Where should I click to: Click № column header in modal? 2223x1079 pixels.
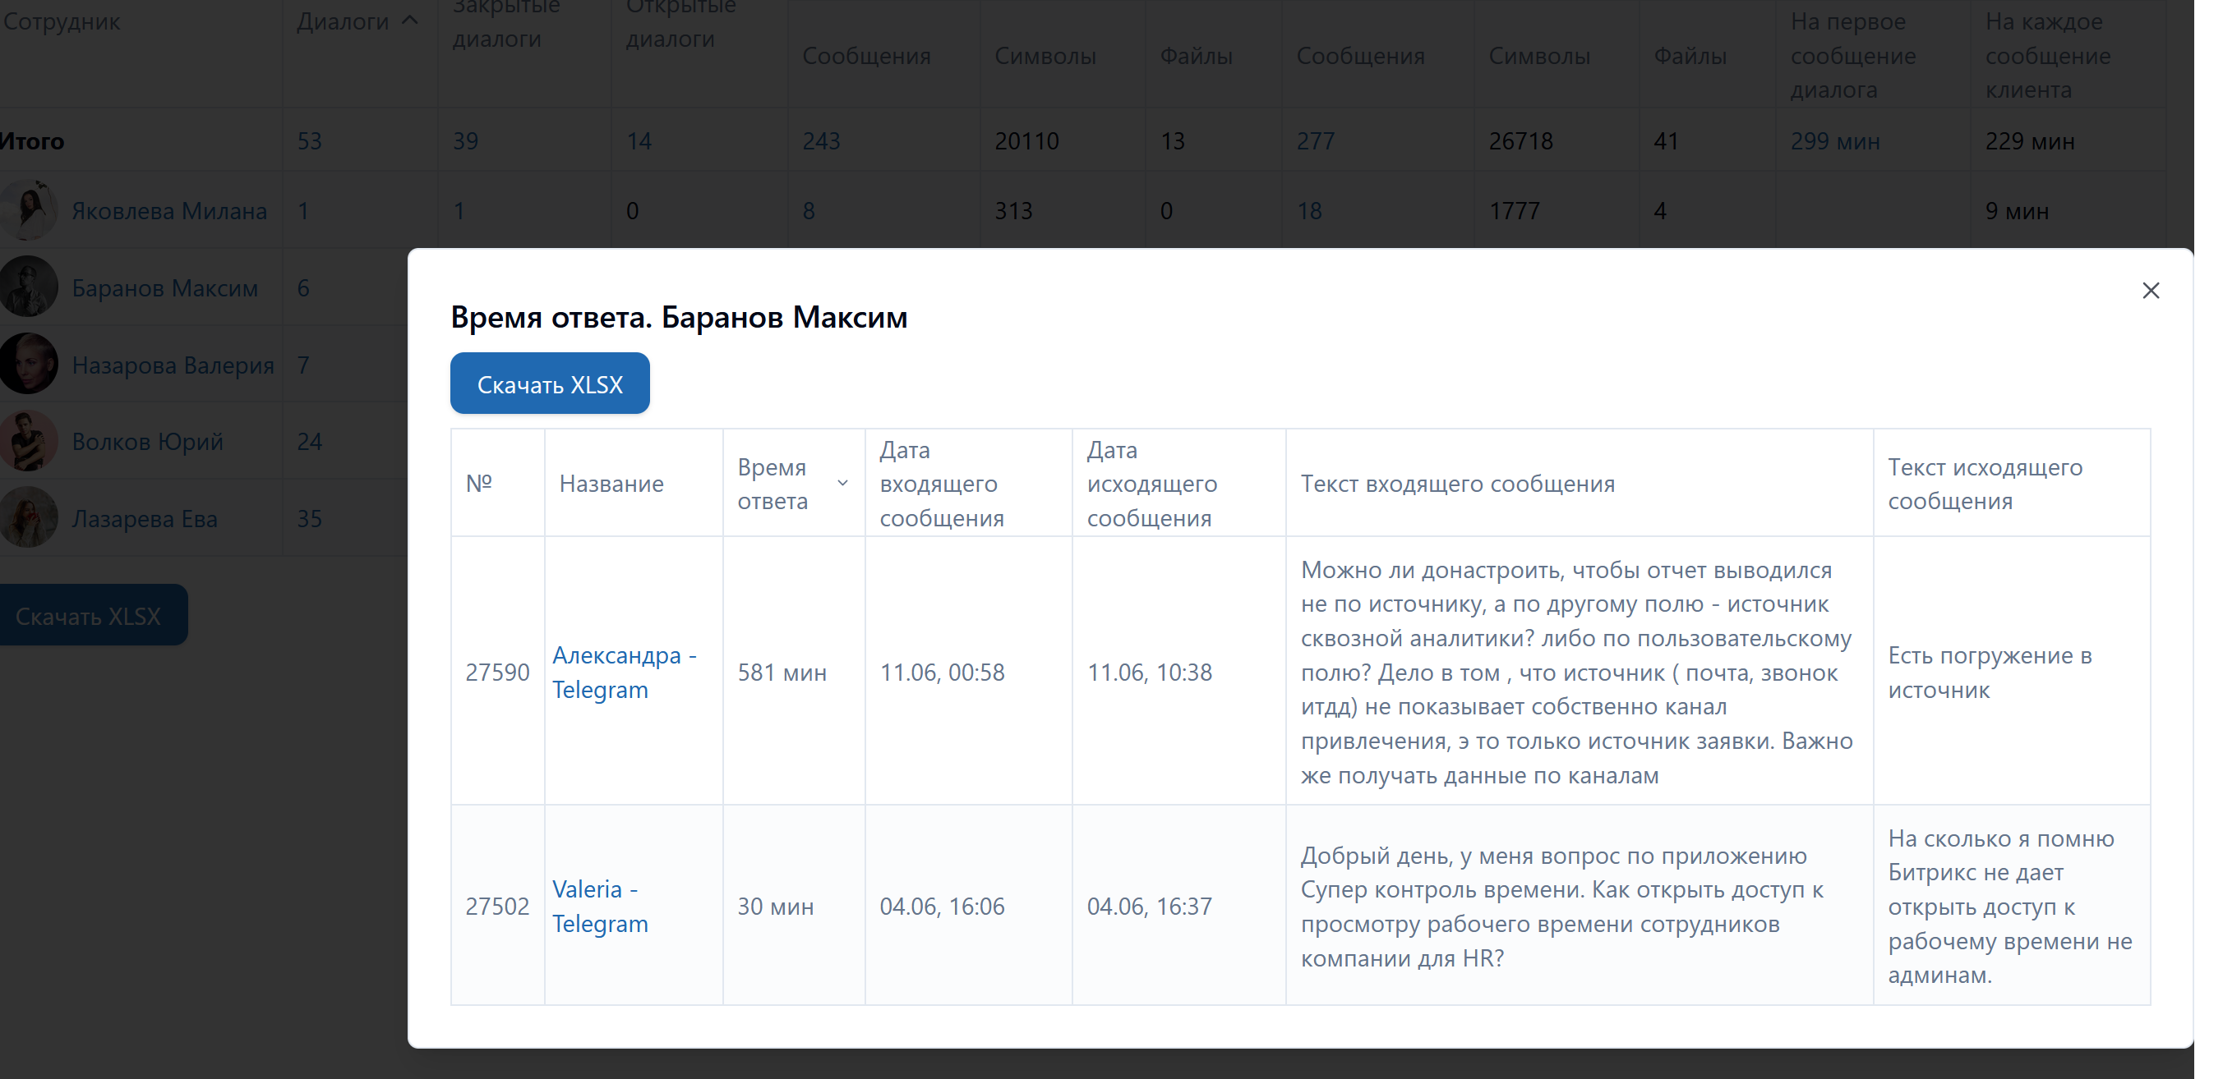[479, 483]
